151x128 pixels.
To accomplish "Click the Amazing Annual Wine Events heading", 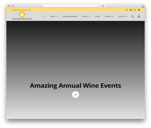I will (75, 86).
